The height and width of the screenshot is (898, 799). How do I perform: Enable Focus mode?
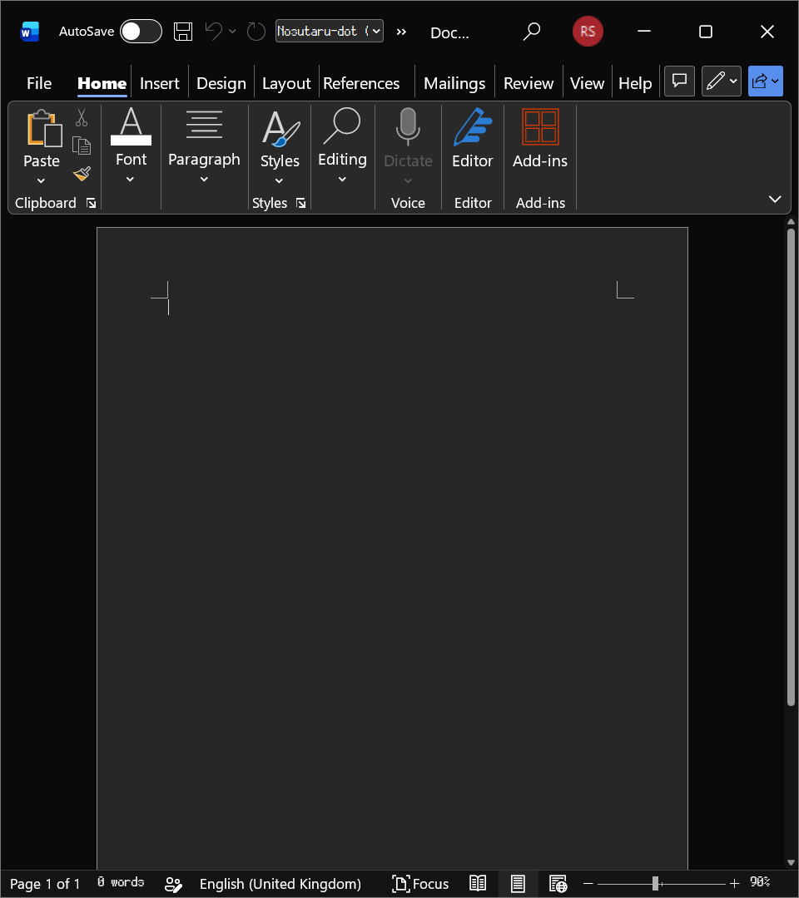[x=420, y=884]
